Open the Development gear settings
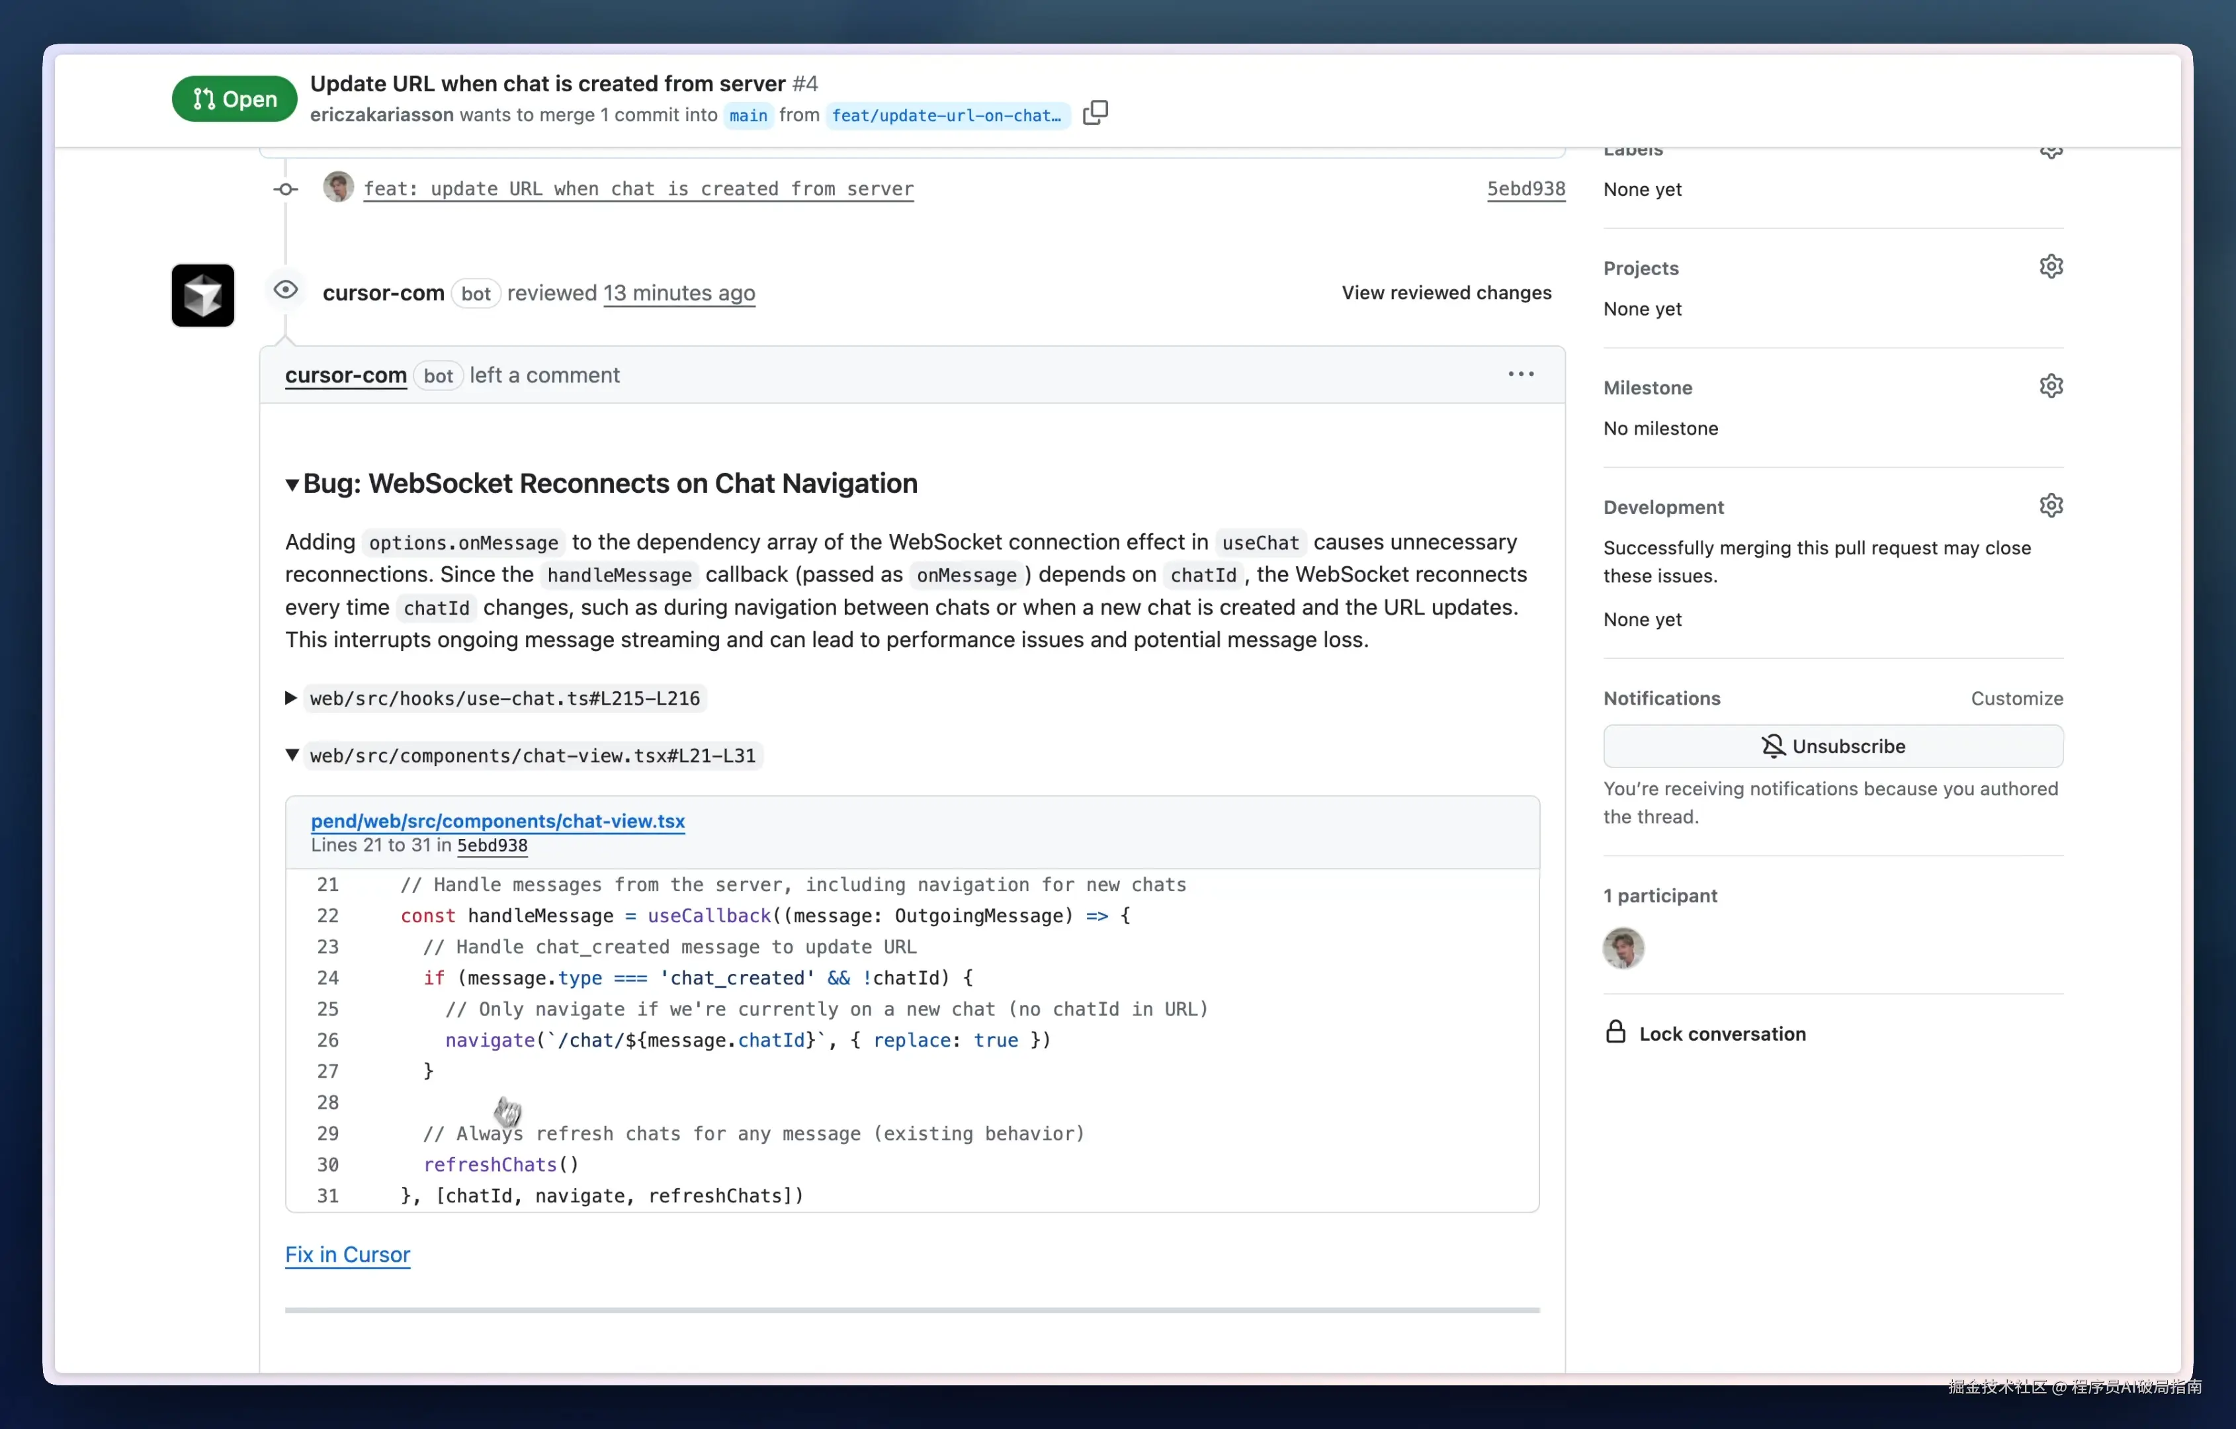The image size is (2236, 1429). tap(2050, 506)
